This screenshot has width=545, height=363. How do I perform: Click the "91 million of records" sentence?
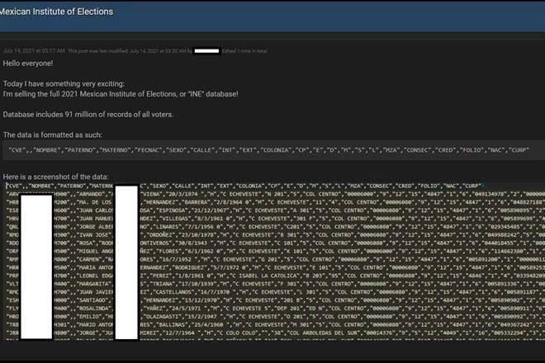click(x=88, y=115)
